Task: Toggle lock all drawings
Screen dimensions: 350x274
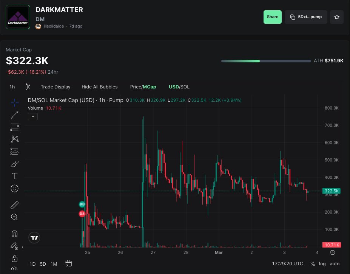Action: 14,259
